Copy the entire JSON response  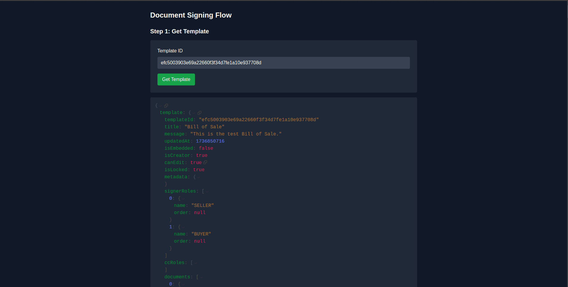coord(166,105)
